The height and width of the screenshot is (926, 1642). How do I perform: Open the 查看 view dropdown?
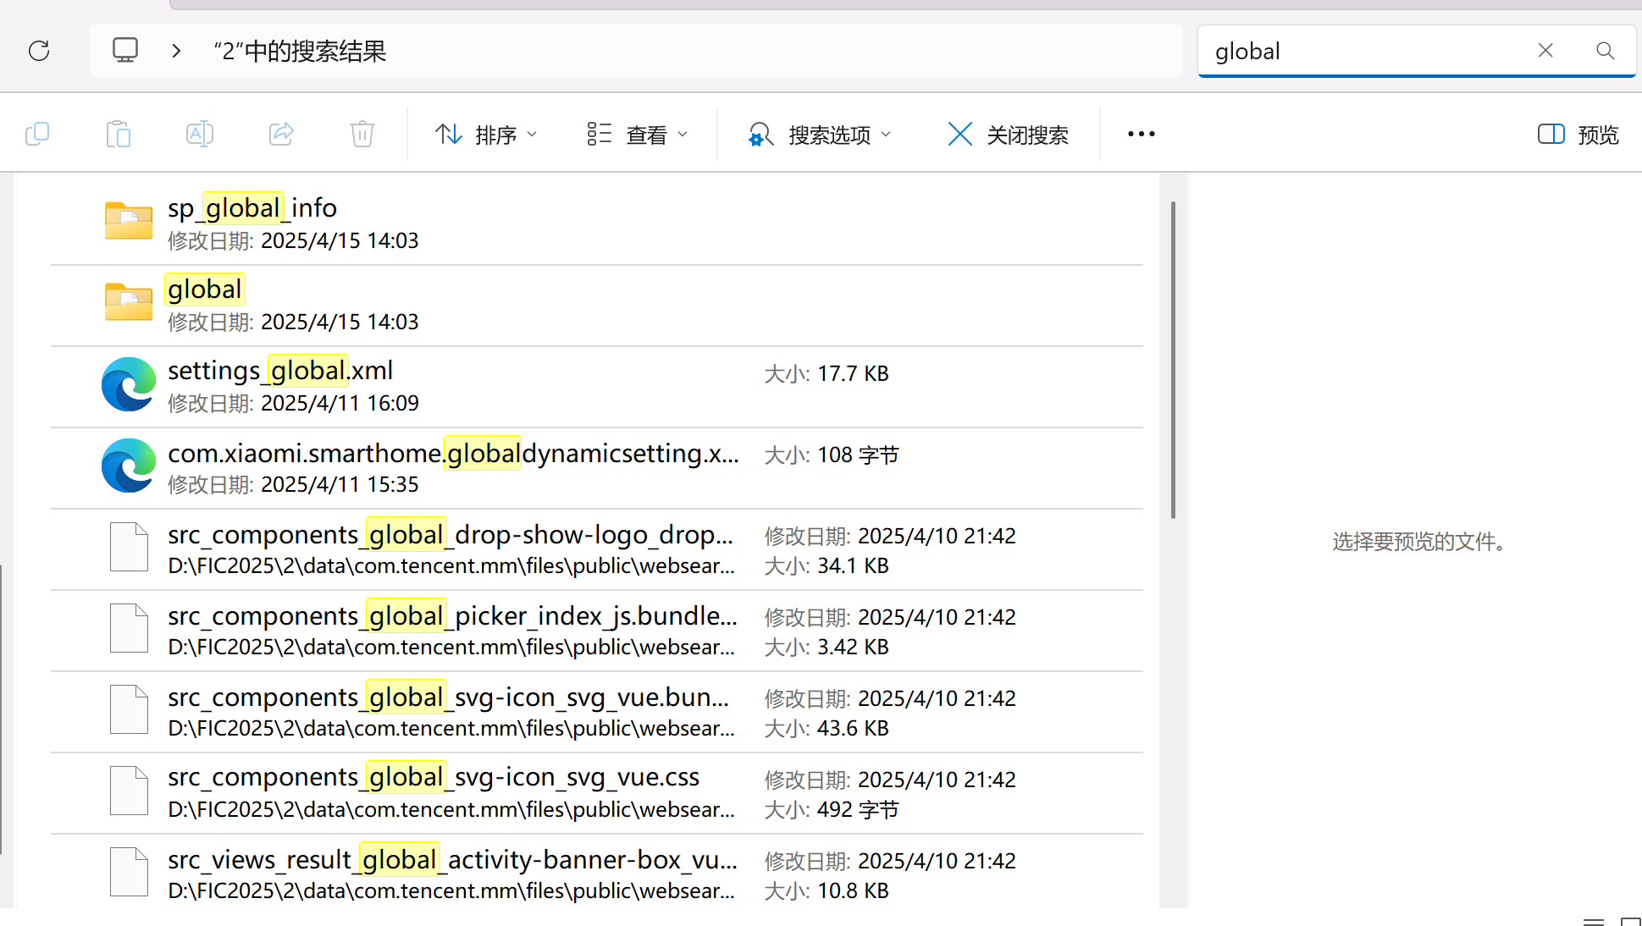click(638, 135)
